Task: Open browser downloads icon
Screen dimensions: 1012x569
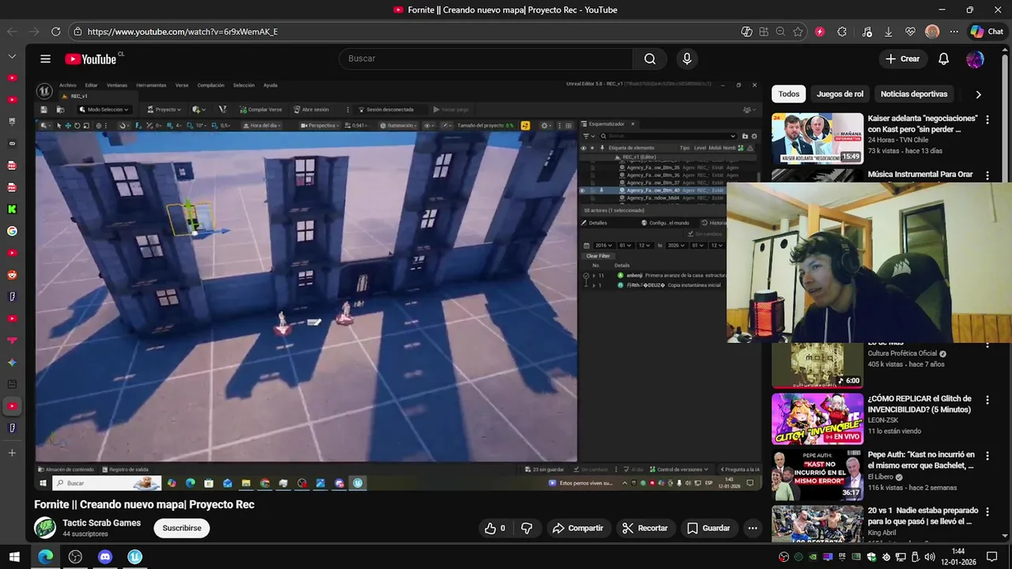Action: (888, 32)
